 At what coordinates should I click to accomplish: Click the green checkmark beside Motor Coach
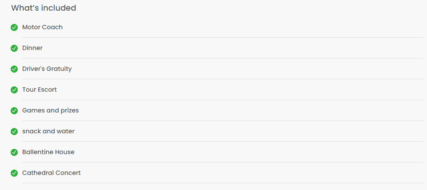pos(14,27)
